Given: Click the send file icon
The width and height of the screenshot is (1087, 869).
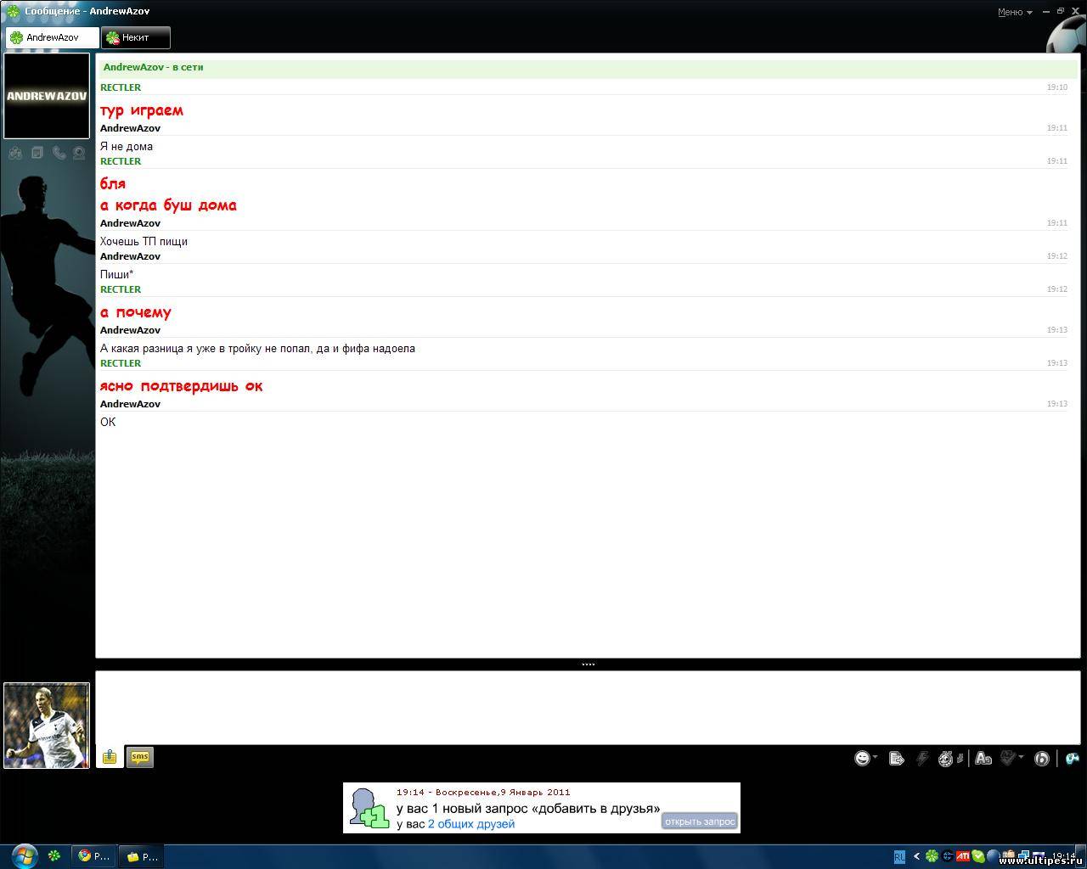Looking at the screenshot, I should [x=896, y=758].
